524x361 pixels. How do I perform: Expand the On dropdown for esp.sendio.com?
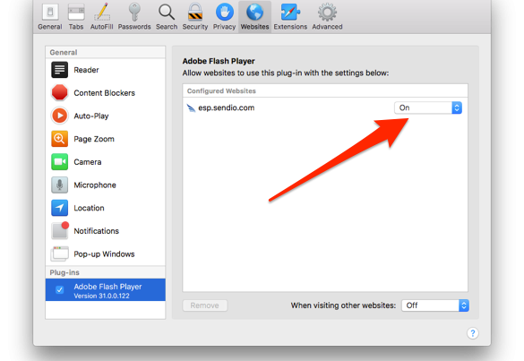428,107
